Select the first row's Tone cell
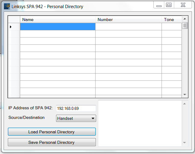Screen dimensions: 195x154 click(x=171, y=26)
